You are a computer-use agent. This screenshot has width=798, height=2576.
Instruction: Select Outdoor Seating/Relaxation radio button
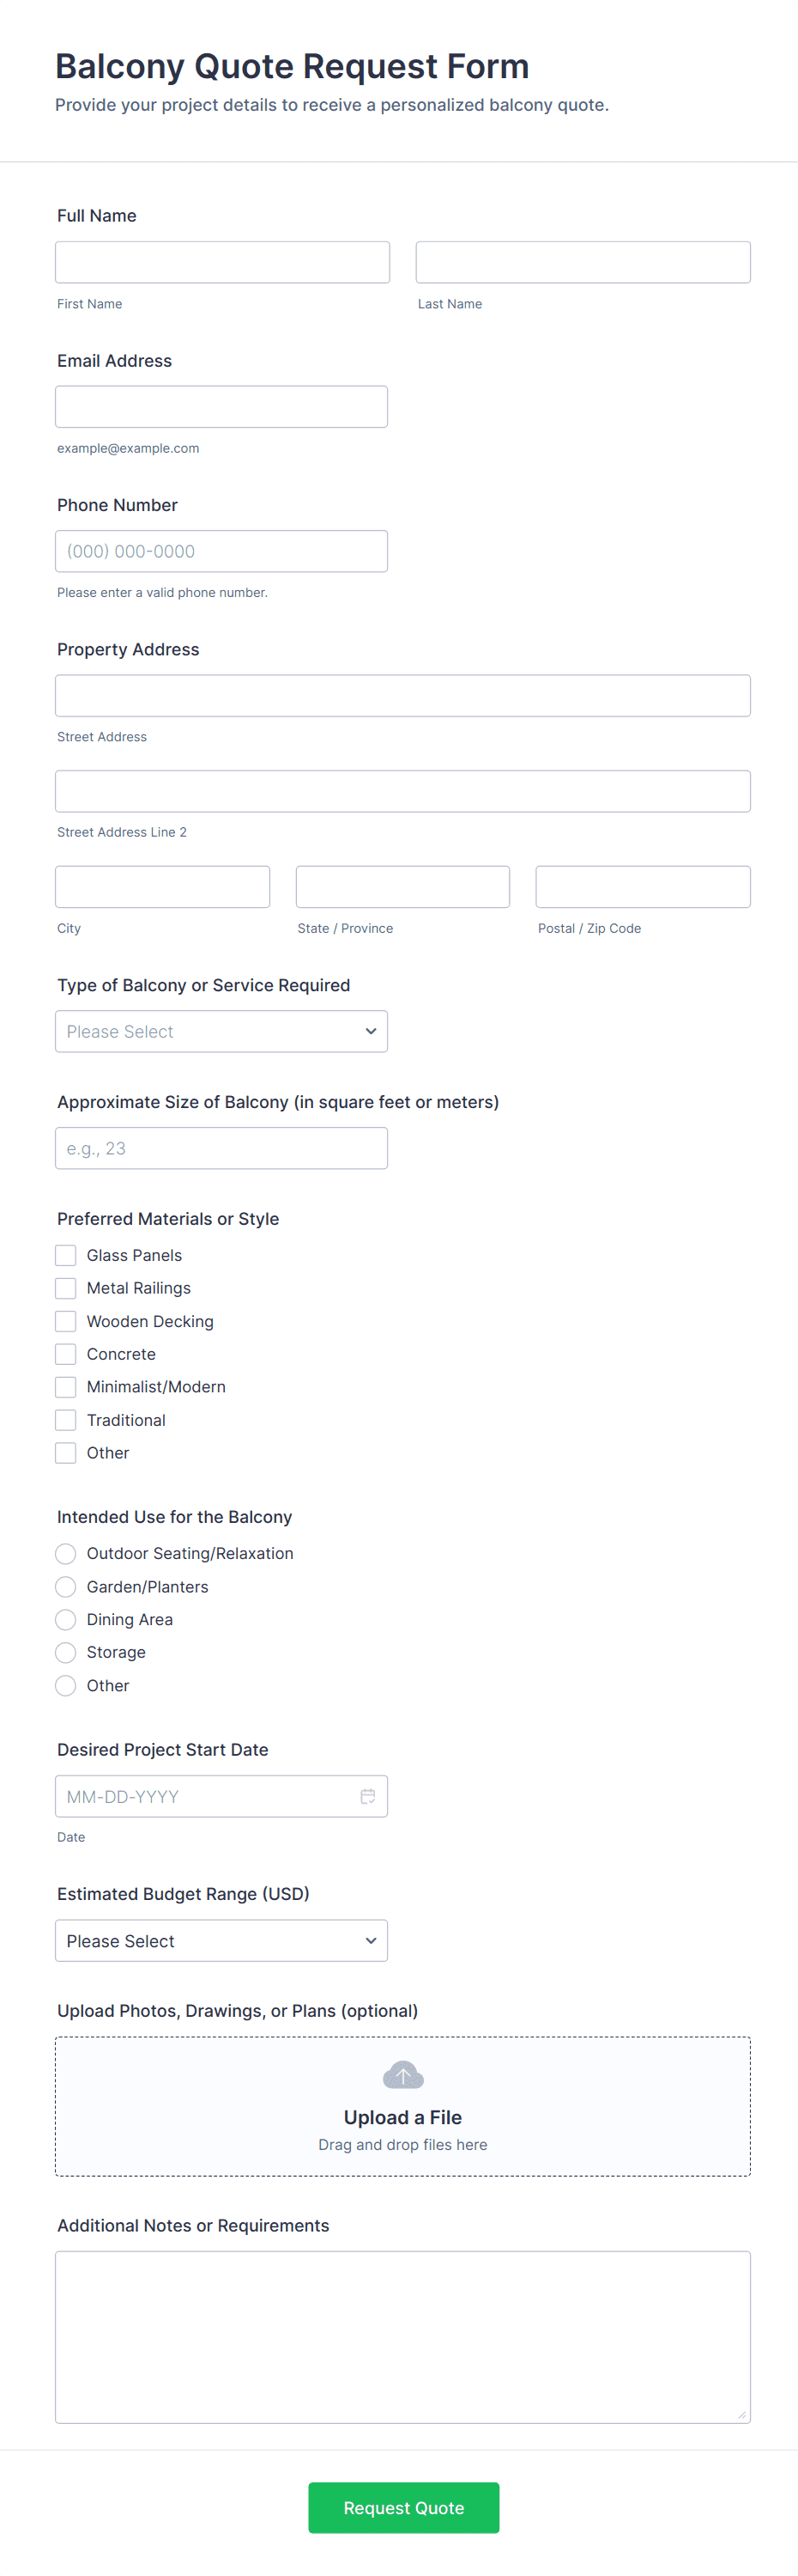(66, 1553)
